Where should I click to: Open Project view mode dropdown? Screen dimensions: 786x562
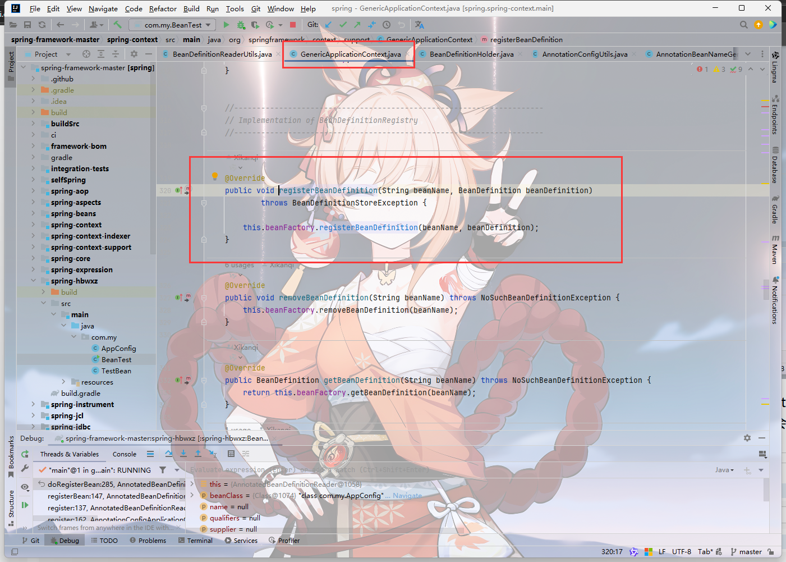68,54
